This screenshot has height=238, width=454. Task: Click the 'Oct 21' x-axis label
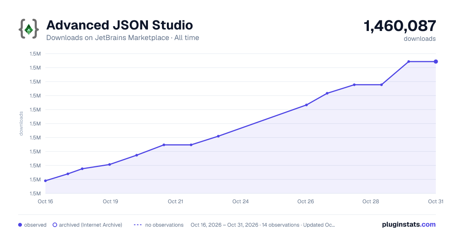tap(176, 201)
